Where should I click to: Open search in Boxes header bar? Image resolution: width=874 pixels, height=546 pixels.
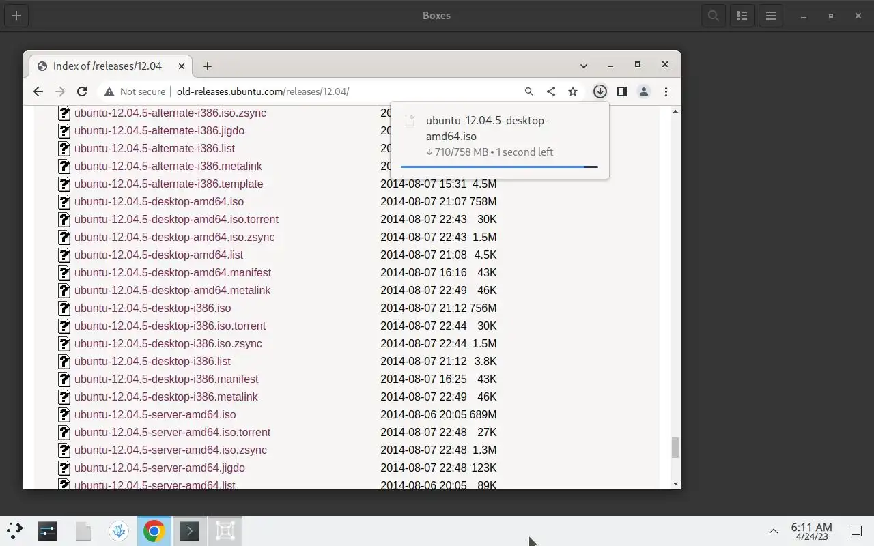714,16
